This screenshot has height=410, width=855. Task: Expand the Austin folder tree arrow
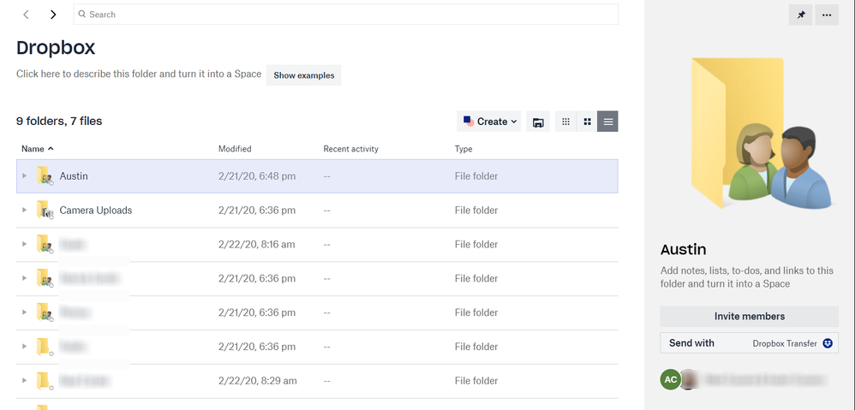coord(24,176)
